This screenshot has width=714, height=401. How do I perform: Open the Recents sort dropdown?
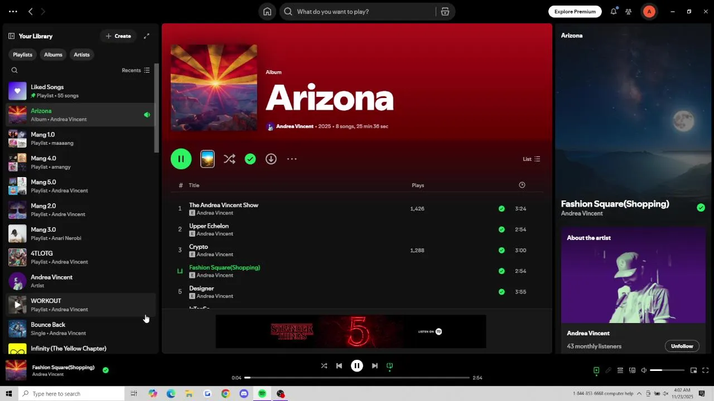[136, 70]
